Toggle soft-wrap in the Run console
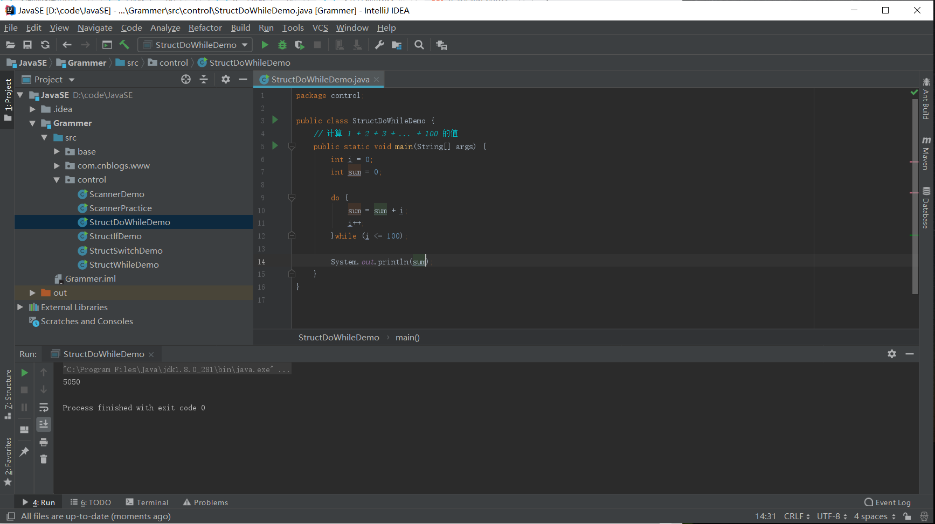The image size is (935, 524). click(x=44, y=407)
